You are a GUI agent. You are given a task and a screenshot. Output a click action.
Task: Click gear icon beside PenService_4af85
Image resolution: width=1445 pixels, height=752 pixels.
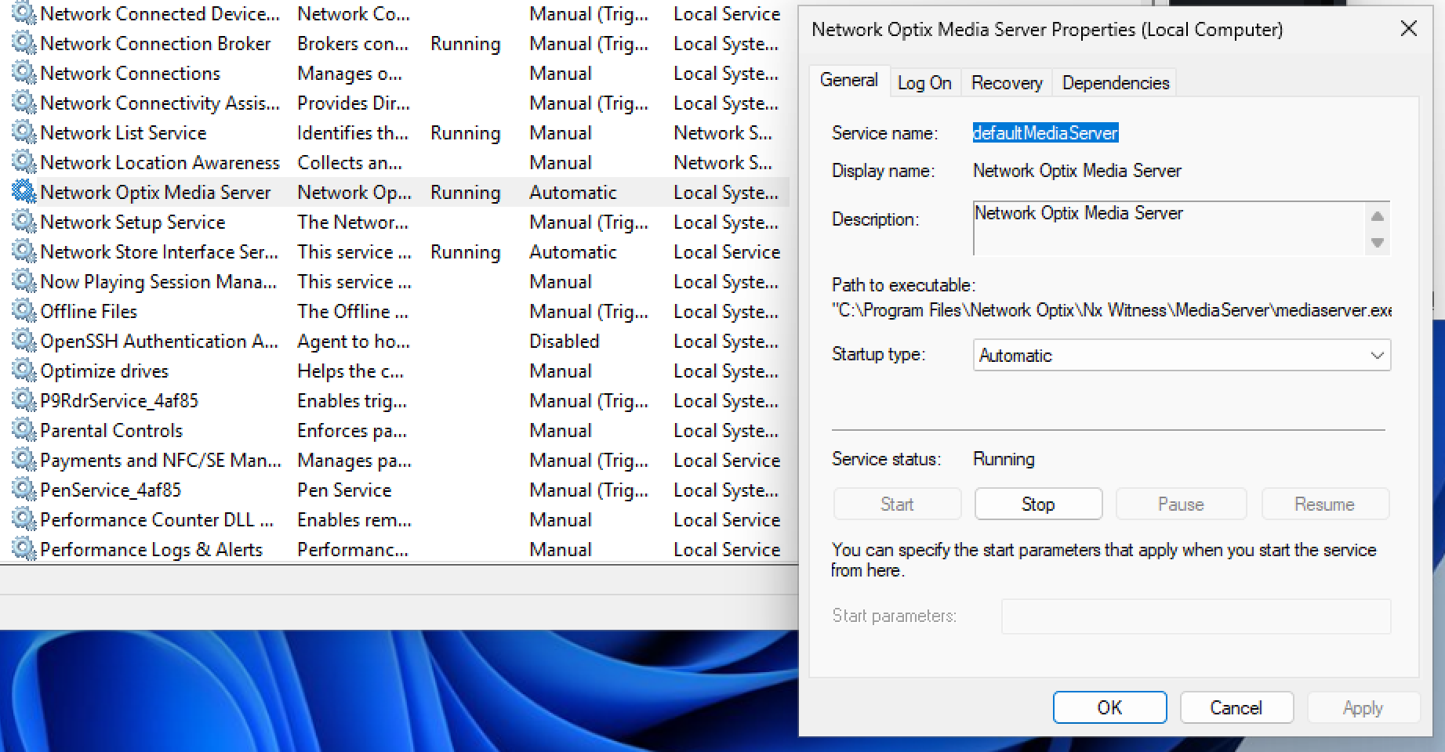pyautogui.click(x=24, y=490)
